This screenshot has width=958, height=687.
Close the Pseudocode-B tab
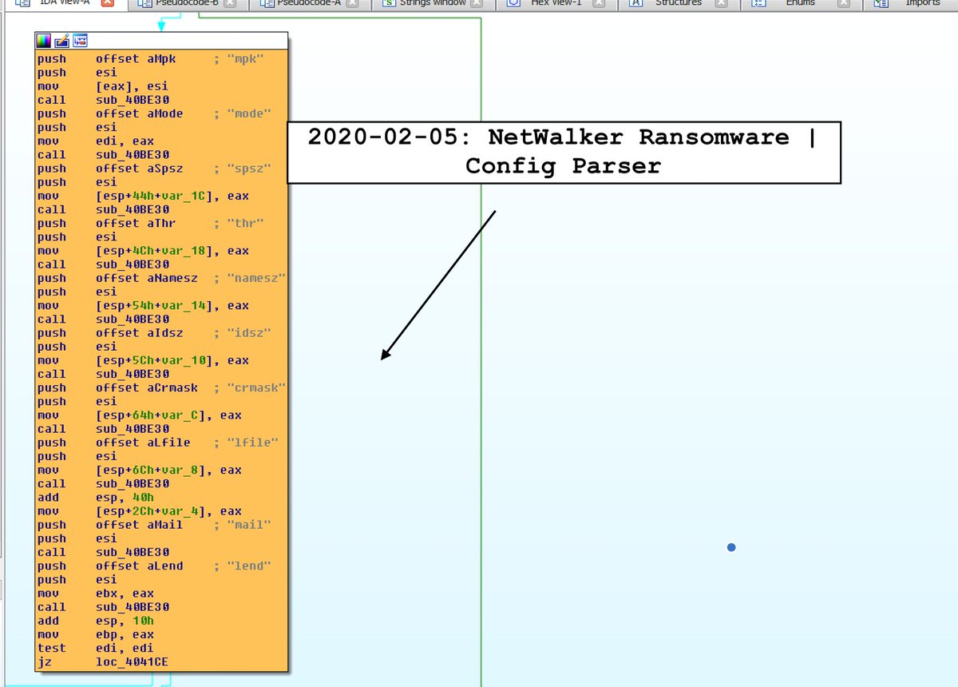coord(231,3)
